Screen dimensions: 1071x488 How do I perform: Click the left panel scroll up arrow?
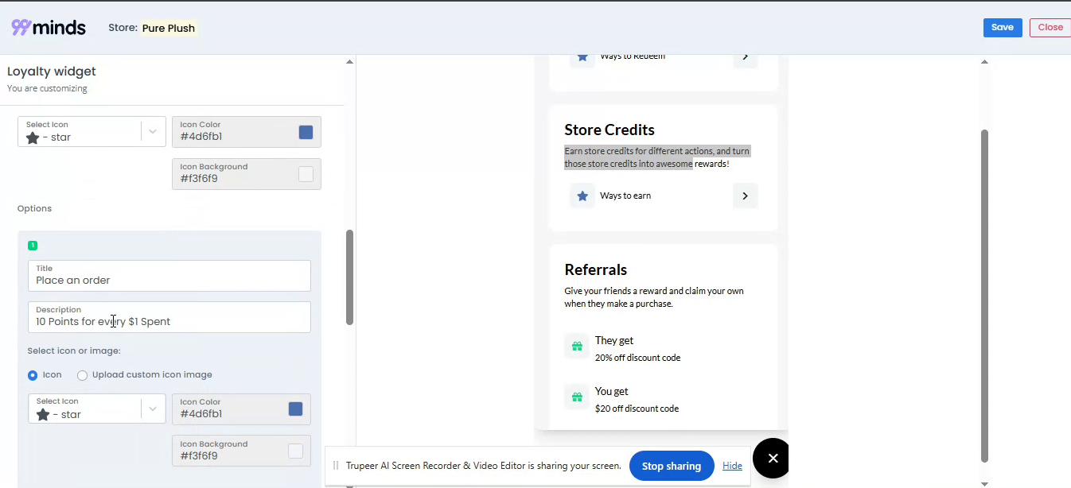tap(349, 61)
